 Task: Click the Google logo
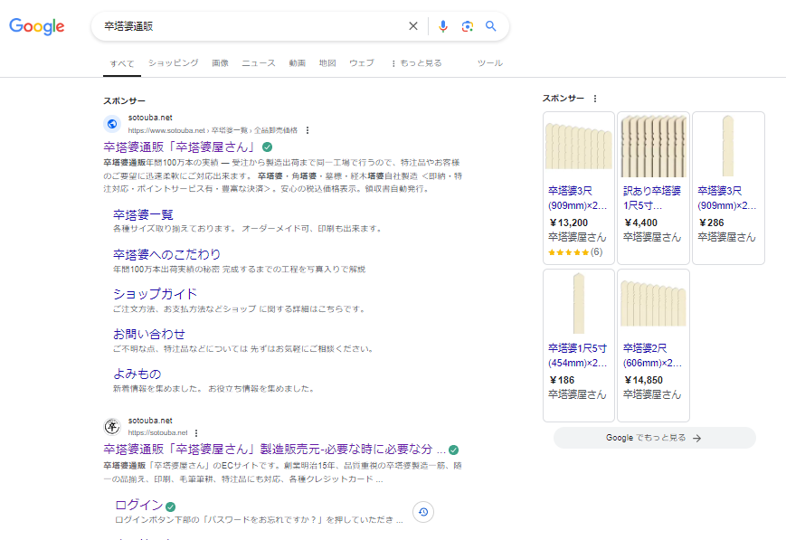[36, 26]
